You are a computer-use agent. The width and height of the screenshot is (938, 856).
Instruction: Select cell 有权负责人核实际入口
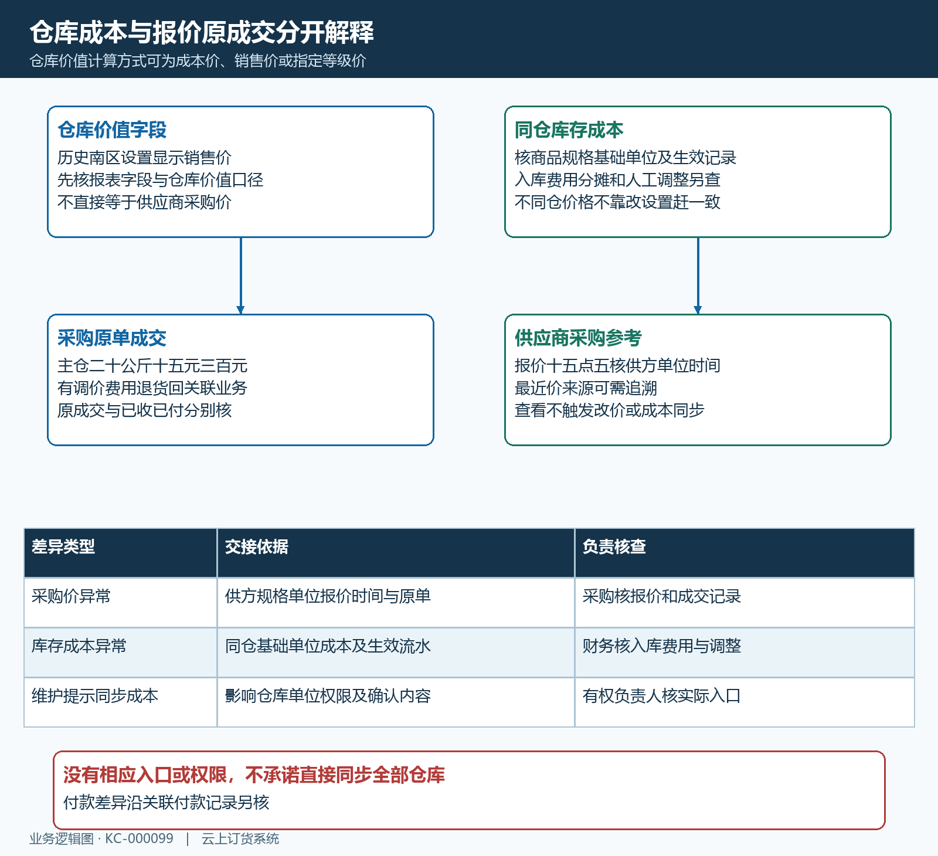(745, 702)
